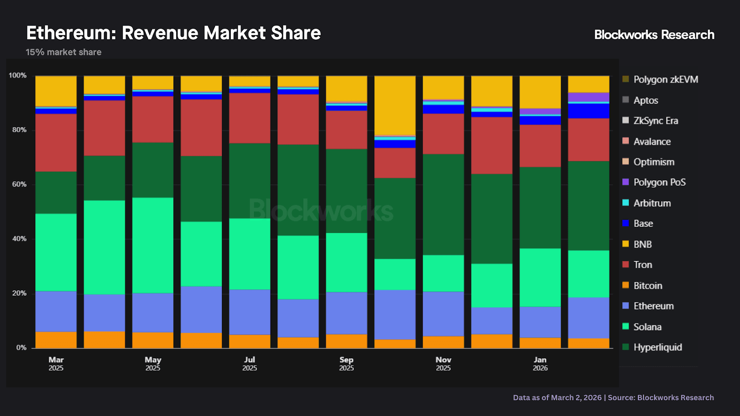
Task: Click the "15% market share" subtitle
Action: pos(63,52)
